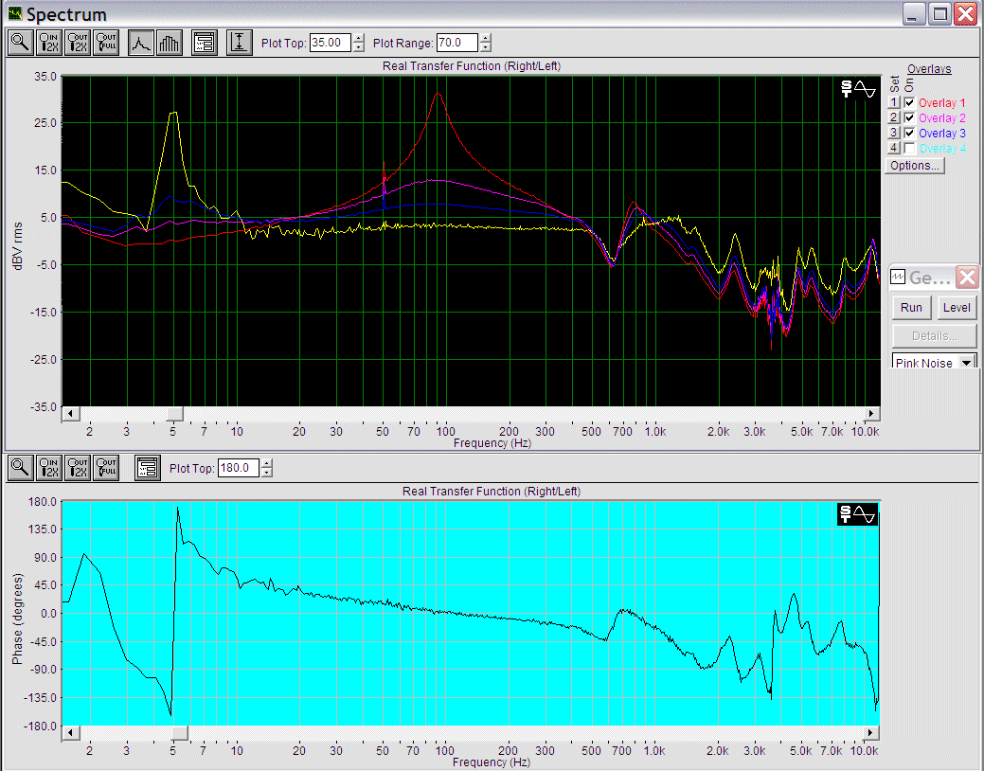984x771 pixels.
Task: Switch to line spectrum display mode
Action: click(x=140, y=43)
